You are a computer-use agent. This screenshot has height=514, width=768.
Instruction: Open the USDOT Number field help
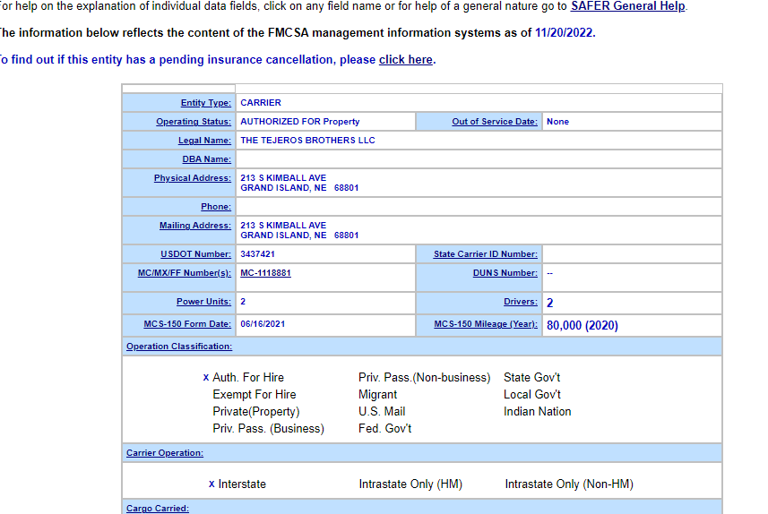tap(196, 254)
